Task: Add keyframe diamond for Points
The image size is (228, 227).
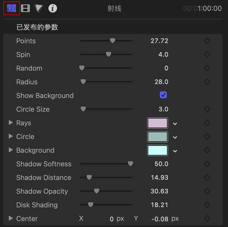Action: coord(207,41)
